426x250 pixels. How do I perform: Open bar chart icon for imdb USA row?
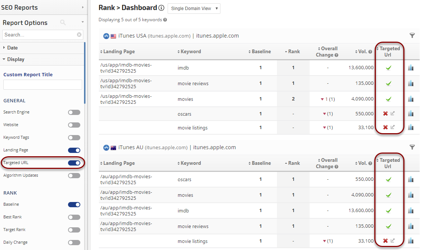(x=410, y=68)
